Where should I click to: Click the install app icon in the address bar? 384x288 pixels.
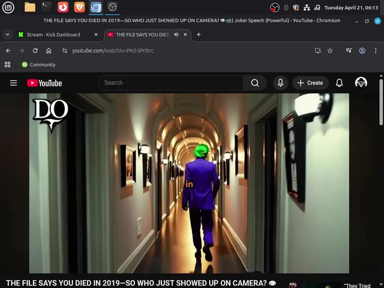[x=318, y=50]
